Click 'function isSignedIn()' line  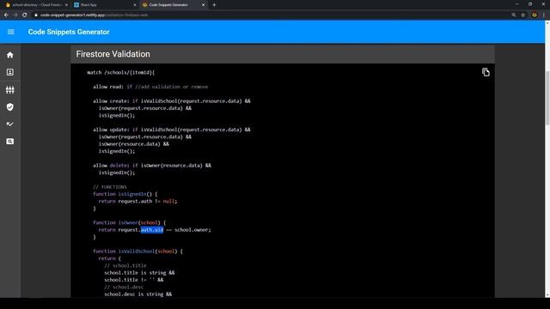tap(125, 194)
